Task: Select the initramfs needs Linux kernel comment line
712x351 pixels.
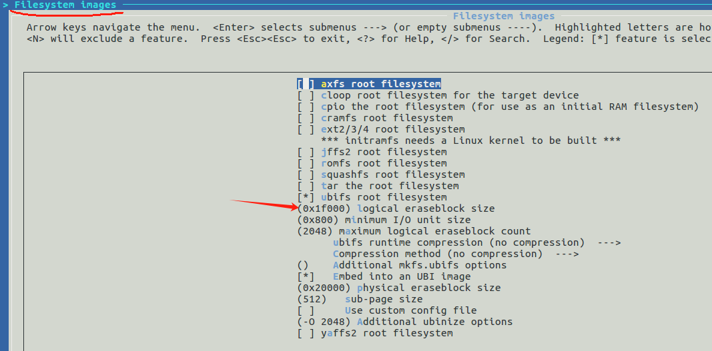Action: click(x=471, y=141)
